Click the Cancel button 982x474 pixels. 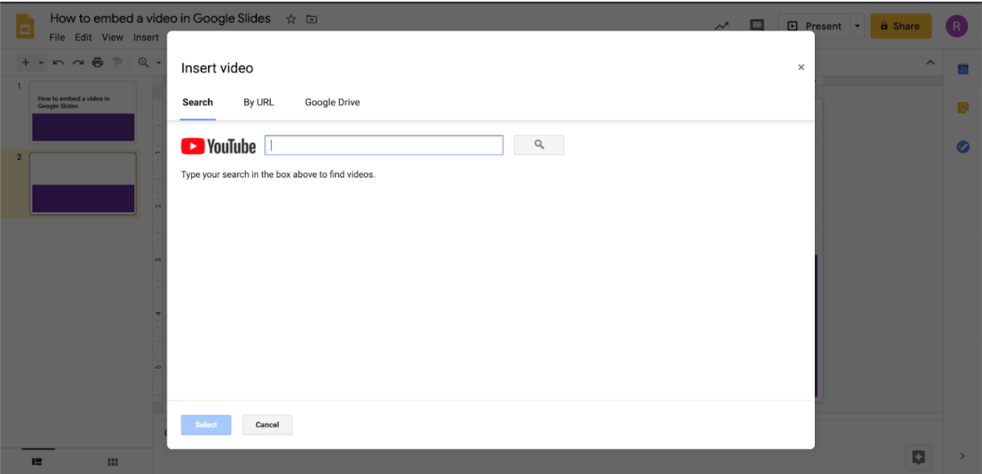pos(267,425)
